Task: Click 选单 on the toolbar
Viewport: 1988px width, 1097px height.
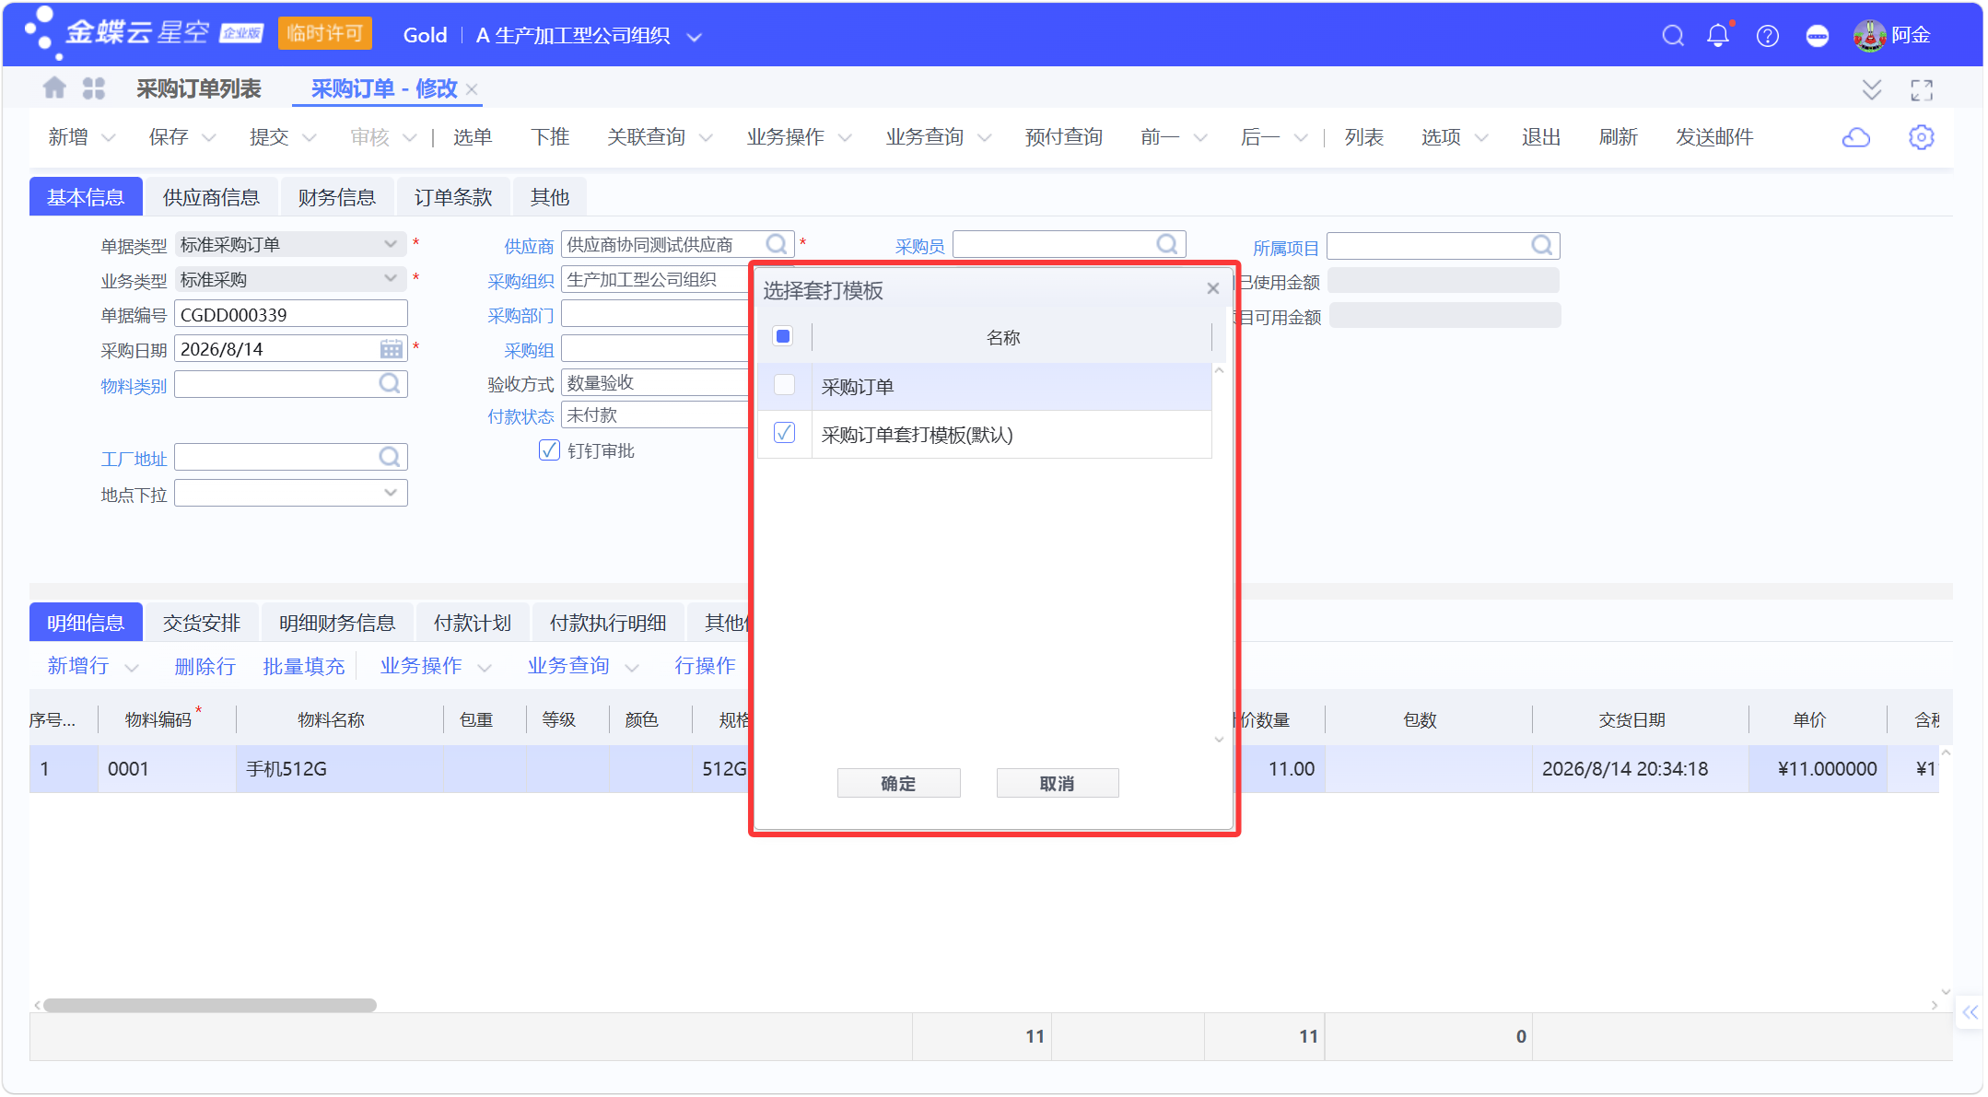Action: point(473,137)
